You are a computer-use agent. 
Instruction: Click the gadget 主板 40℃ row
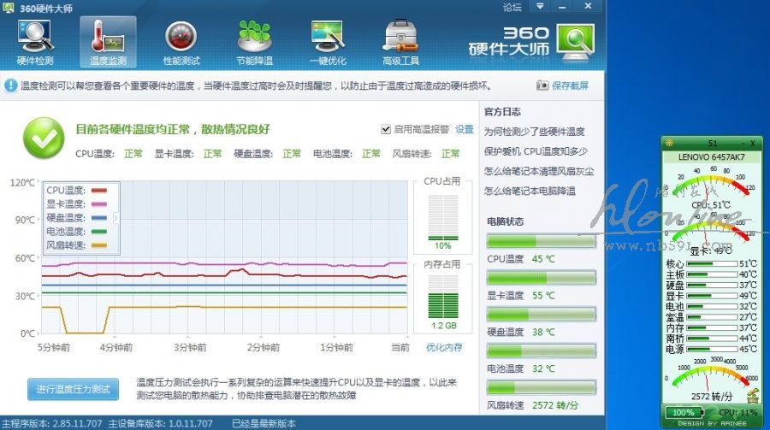click(x=711, y=274)
